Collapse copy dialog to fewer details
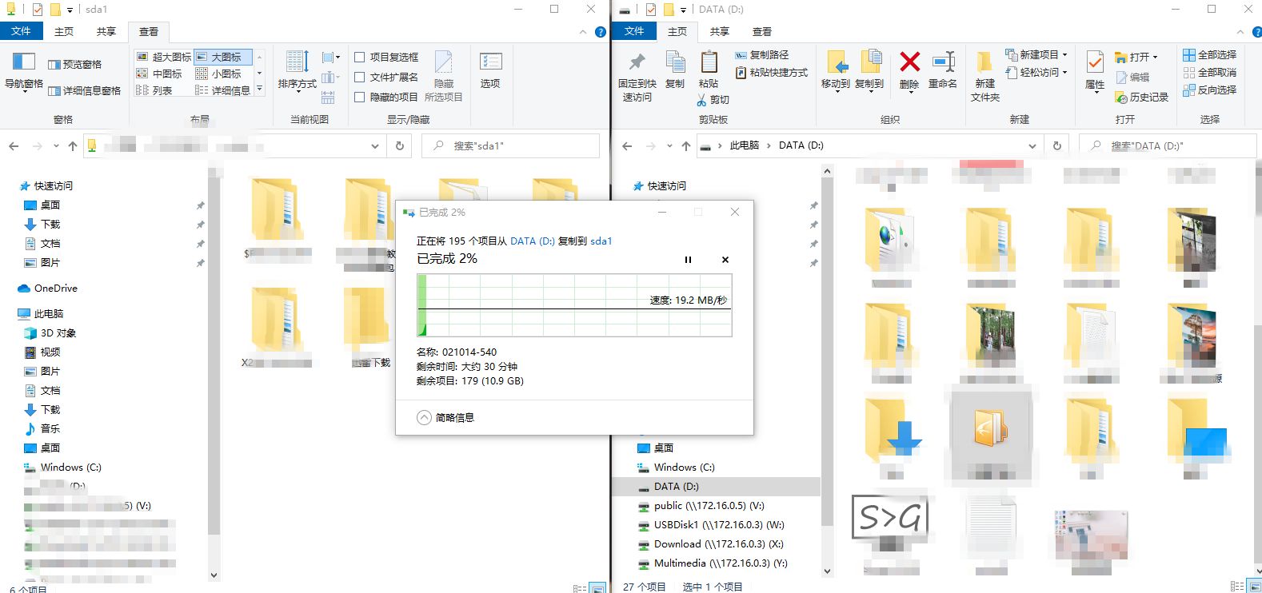The image size is (1262, 593). [x=425, y=417]
